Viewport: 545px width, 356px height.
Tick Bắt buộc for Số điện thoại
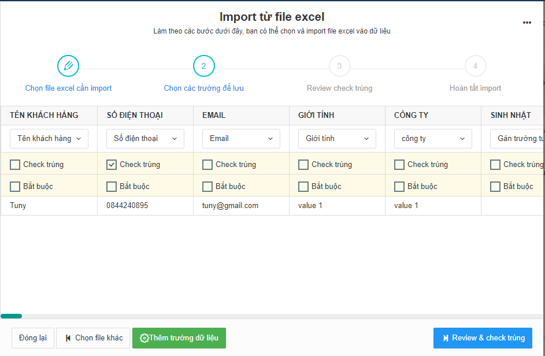(x=111, y=186)
